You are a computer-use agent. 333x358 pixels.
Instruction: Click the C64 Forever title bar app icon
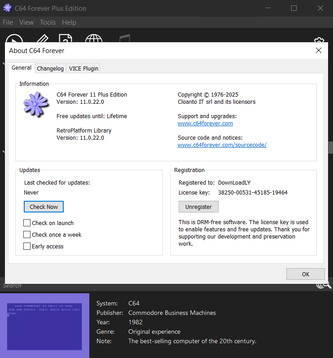point(8,8)
